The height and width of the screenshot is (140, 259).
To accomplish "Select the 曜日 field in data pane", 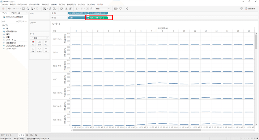I will click(x=8, y=34).
